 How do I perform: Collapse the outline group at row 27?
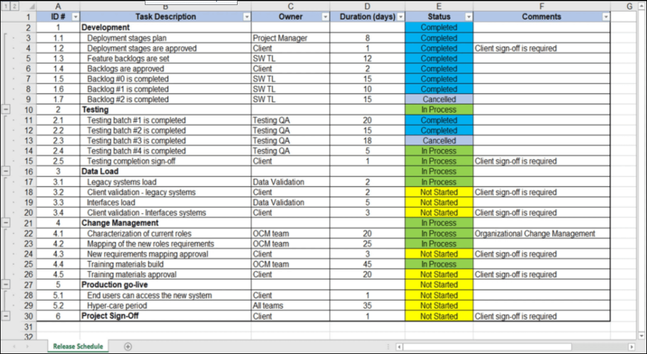6,285
